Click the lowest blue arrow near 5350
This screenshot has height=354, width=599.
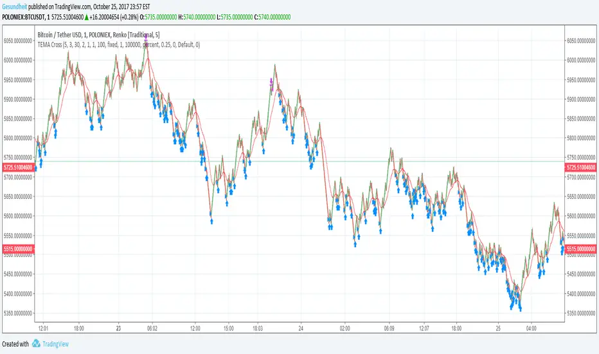(519, 309)
